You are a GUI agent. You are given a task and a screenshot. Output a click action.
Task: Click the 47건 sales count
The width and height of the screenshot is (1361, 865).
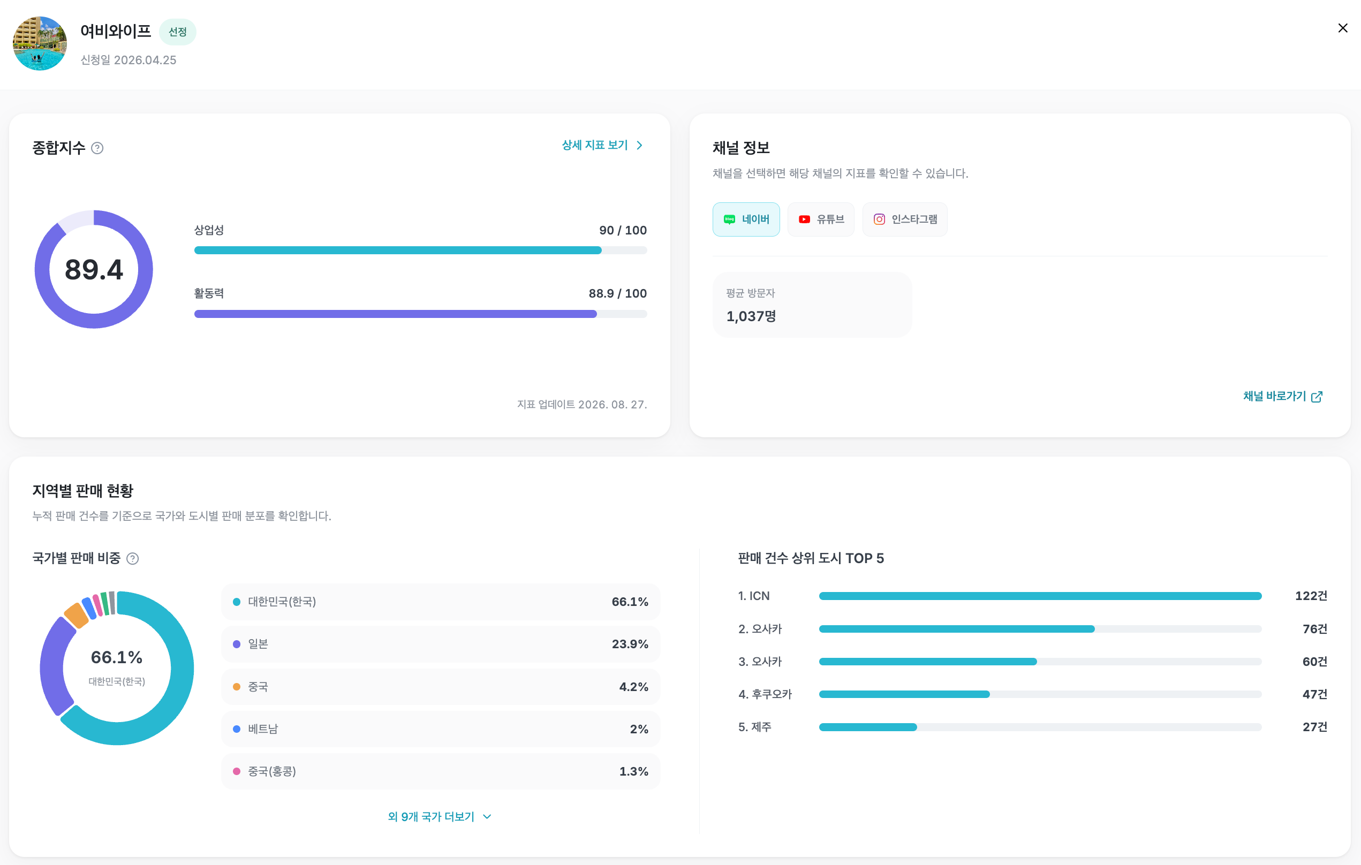pos(1314,694)
